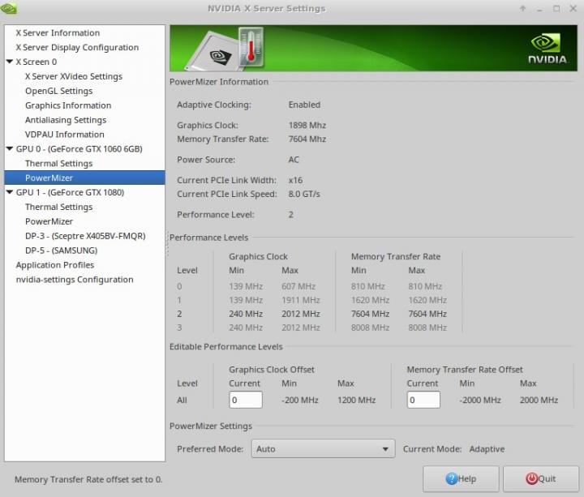Select Thermal Settings under GPU 0
This screenshot has width=584, height=497.
tap(59, 164)
